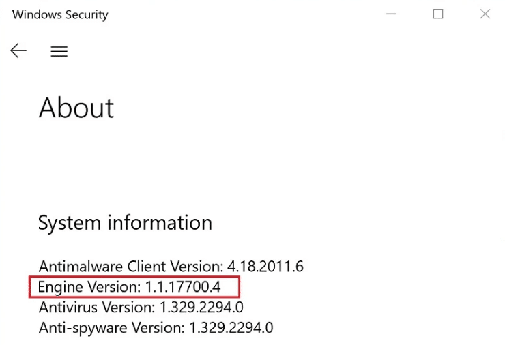505x345 pixels.
Task: Close the Windows Security window
Action: tap(485, 14)
